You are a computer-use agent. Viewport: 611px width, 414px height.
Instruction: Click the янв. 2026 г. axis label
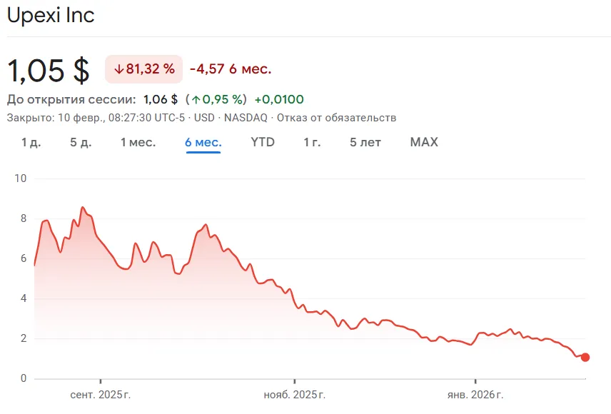pyautogui.click(x=475, y=395)
